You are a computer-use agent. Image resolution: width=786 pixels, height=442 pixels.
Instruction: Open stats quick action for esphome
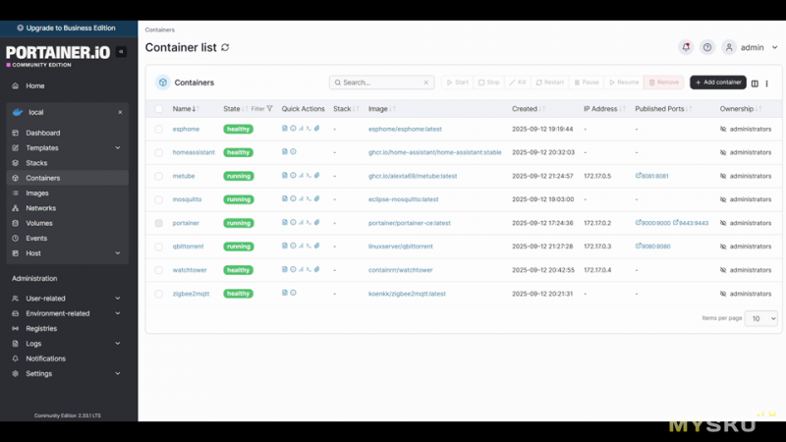302,129
